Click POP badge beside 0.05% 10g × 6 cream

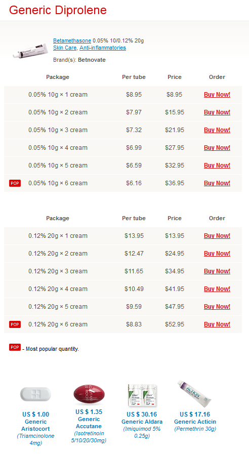(15, 183)
